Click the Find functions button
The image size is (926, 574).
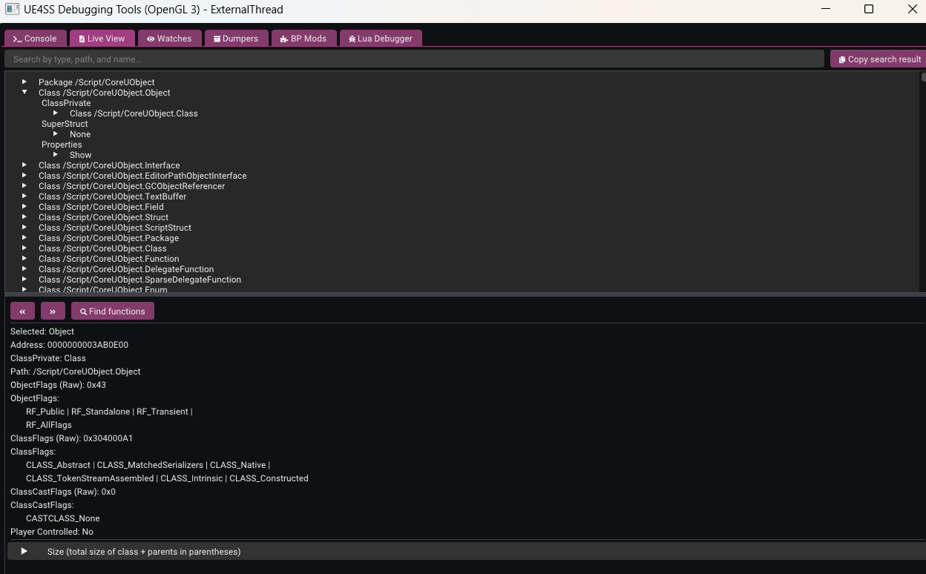[x=113, y=311]
